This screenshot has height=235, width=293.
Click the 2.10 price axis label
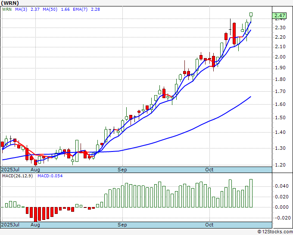click(x=281, y=46)
